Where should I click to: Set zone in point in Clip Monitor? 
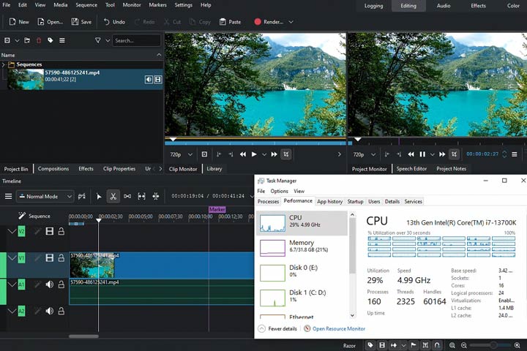point(219,154)
